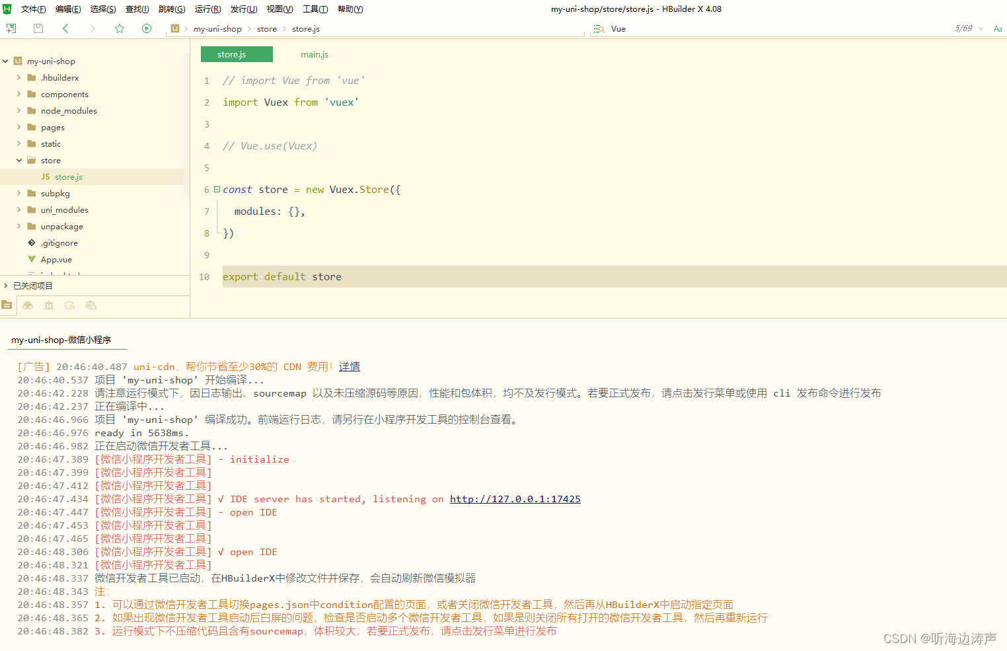
Task: Open the 详情 details link in console
Action: coord(350,367)
